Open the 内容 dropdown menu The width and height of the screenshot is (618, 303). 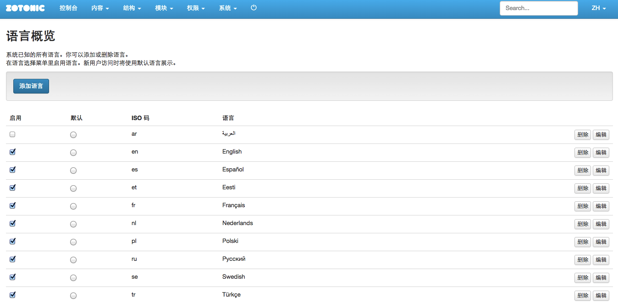pyautogui.click(x=100, y=8)
